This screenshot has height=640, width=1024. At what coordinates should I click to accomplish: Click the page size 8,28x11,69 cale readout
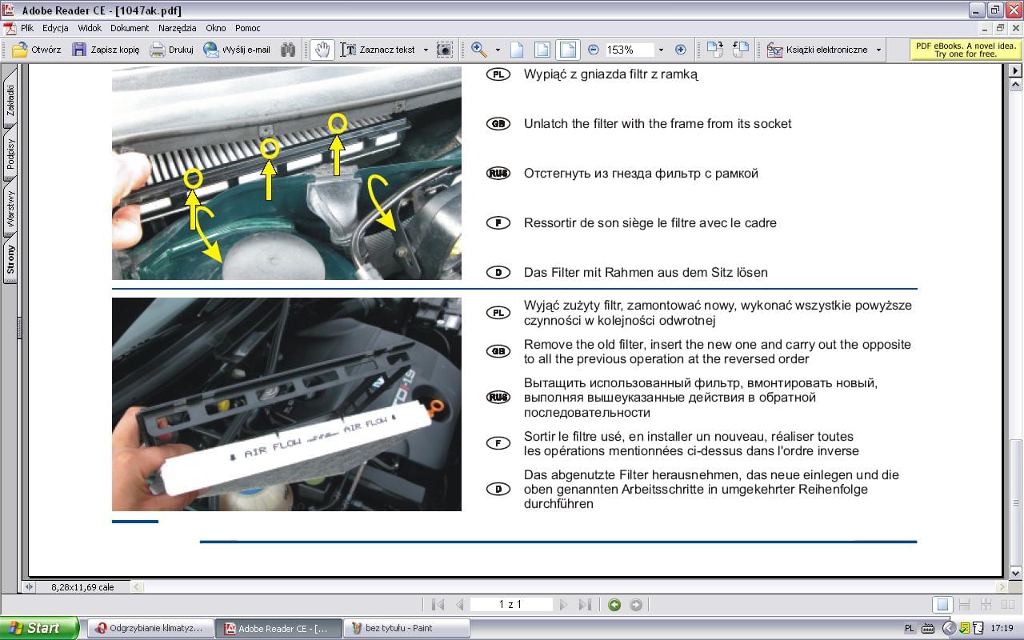(x=83, y=586)
